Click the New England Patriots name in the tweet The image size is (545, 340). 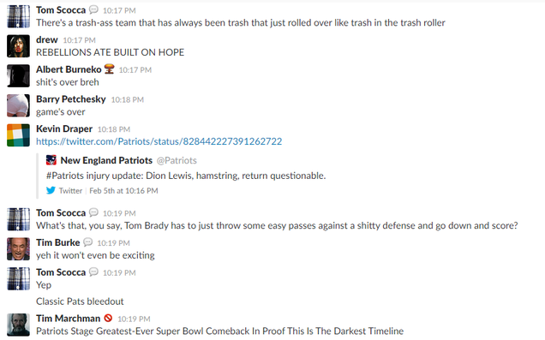coord(106,160)
